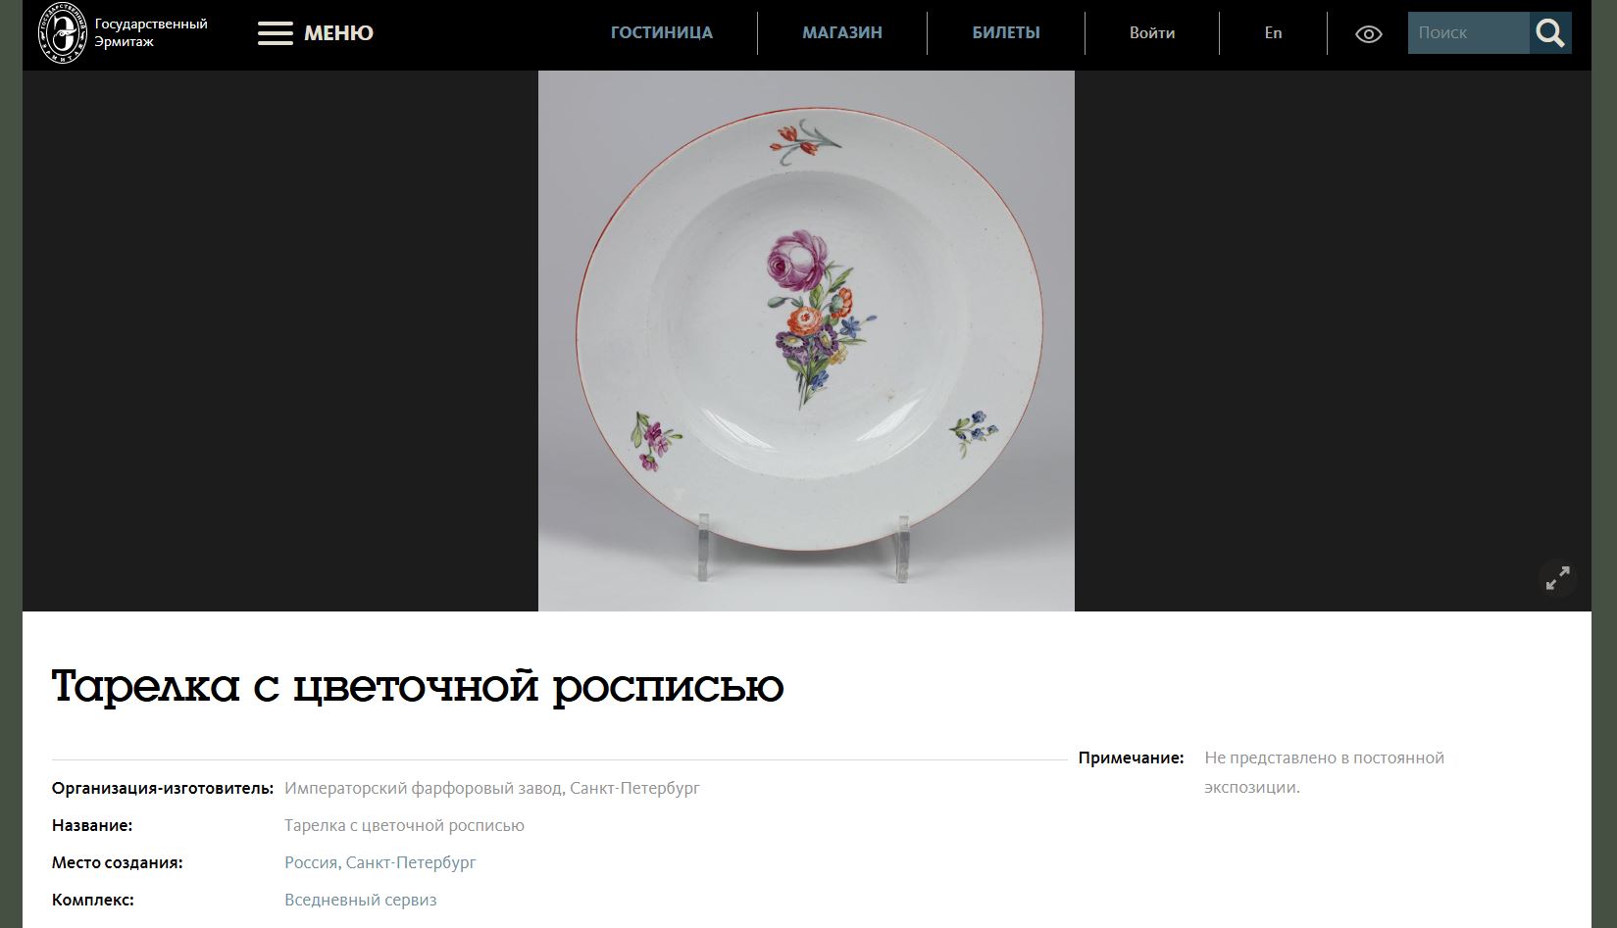The height and width of the screenshot is (928, 1617).
Task: Click the Hermitage logo emblem
Action: (x=62, y=33)
